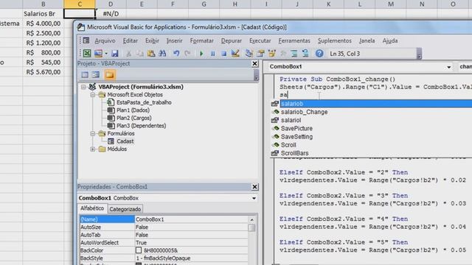Toggle Folders icon in Project panel
This screenshot has width=472, height=265.
click(110, 75)
